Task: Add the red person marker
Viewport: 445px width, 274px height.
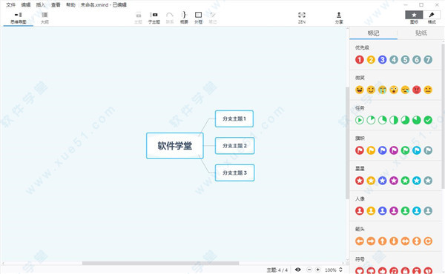Action: pos(359,211)
